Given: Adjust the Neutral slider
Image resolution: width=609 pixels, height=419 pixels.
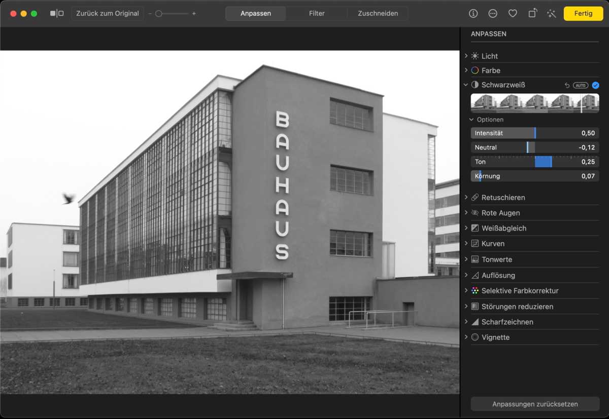Looking at the screenshot, I should click(535, 147).
